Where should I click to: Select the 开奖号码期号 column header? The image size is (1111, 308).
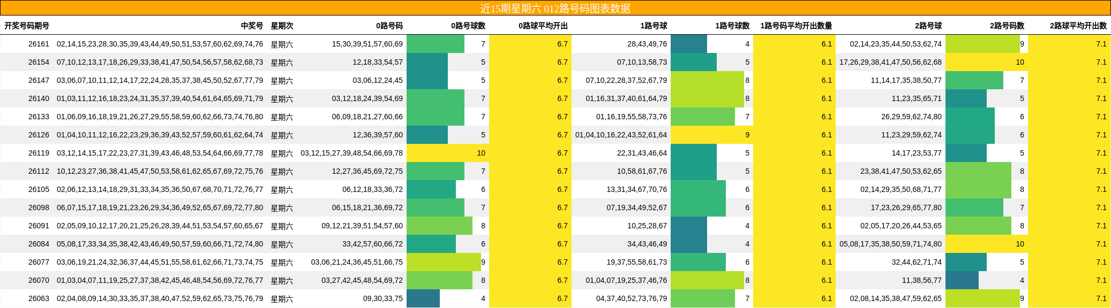(27, 26)
